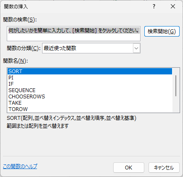Open the この関数のヘルプ link
183x177 pixels.
coord(20,166)
